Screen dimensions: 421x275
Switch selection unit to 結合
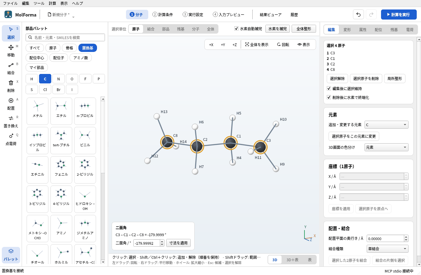[x=151, y=29]
